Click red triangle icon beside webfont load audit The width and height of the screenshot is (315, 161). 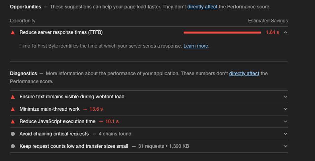coord(13,97)
